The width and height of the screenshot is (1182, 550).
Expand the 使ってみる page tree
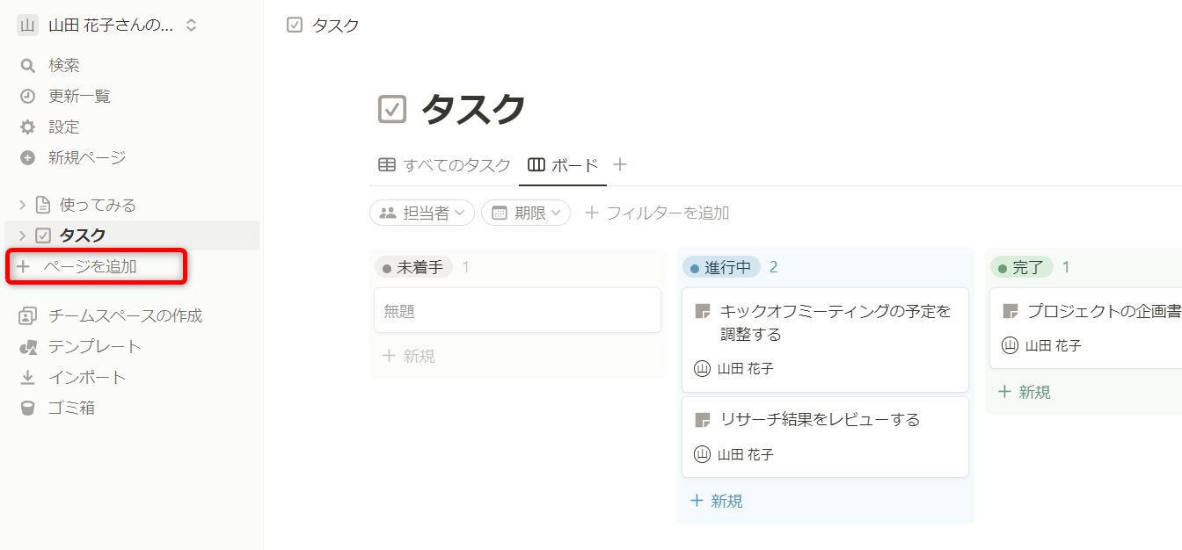tap(22, 206)
